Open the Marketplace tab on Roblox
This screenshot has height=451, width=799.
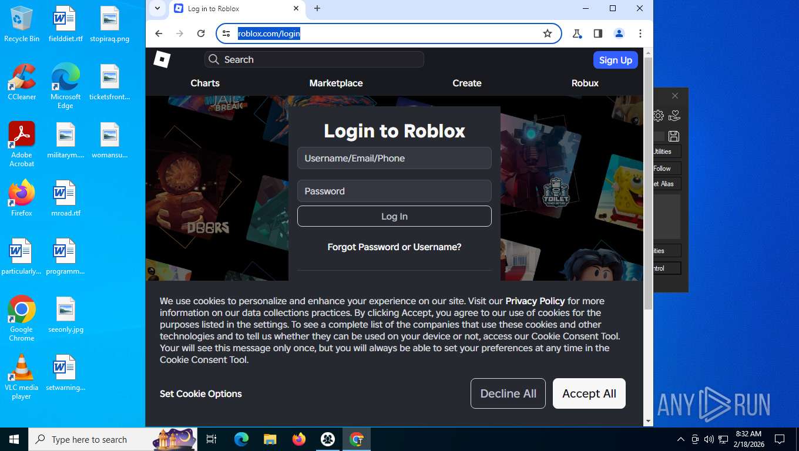(x=336, y=83)
